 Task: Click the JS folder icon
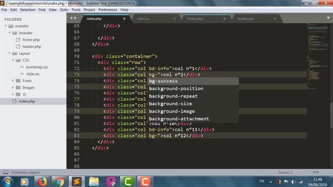click(18, 94)
